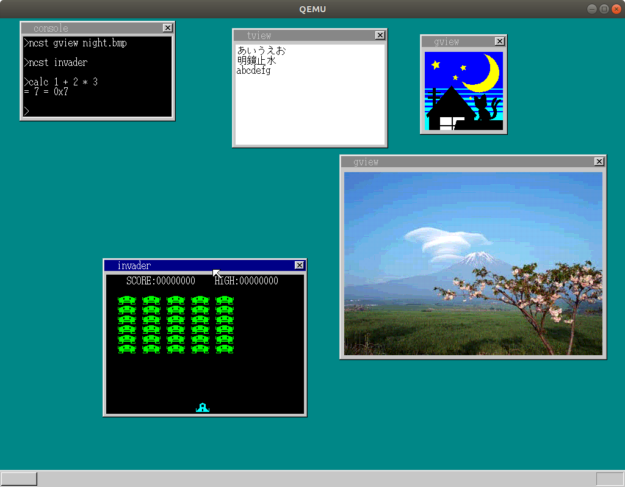Click the SCORE:00000000 text in invader
The width and height of the screenshot is (625, 487).
pos(161,281)
